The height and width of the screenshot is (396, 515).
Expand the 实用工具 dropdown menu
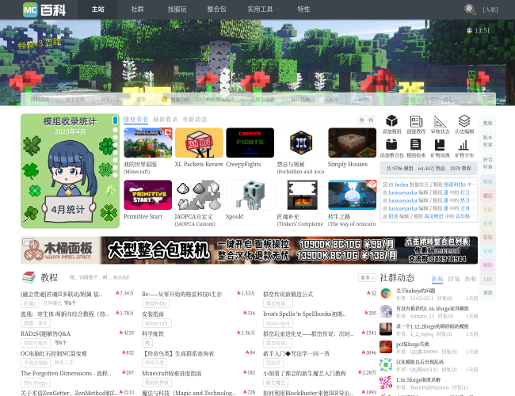coord(260,10)
